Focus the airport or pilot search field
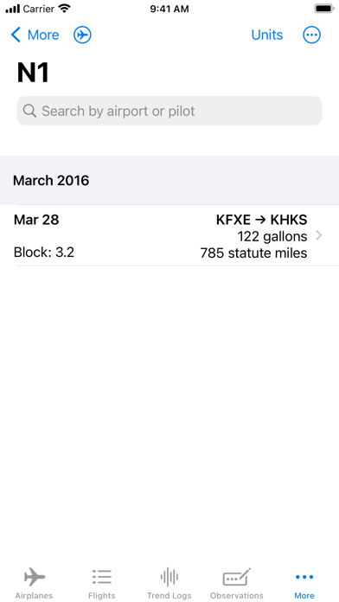 pos(169,111)
